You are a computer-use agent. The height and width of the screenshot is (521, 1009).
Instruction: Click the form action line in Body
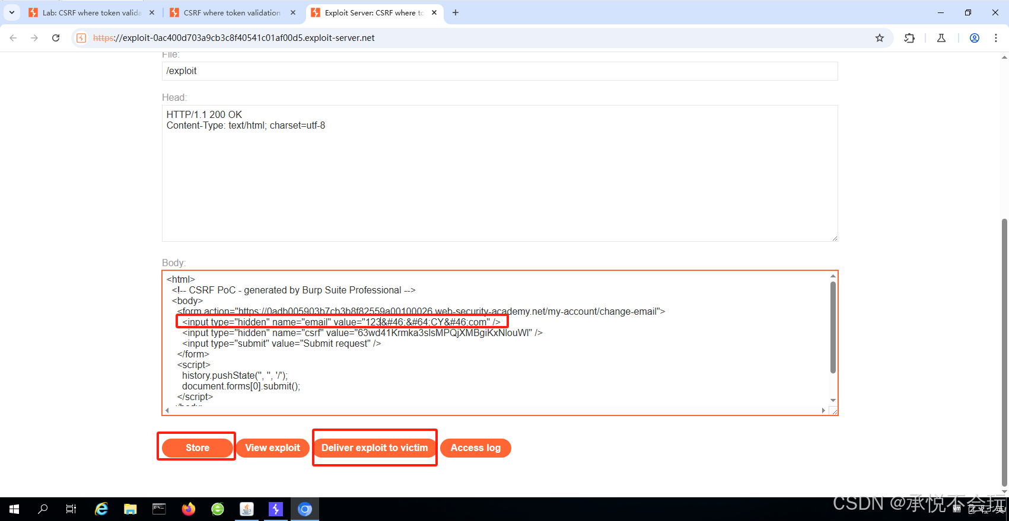tap(421, 311)
